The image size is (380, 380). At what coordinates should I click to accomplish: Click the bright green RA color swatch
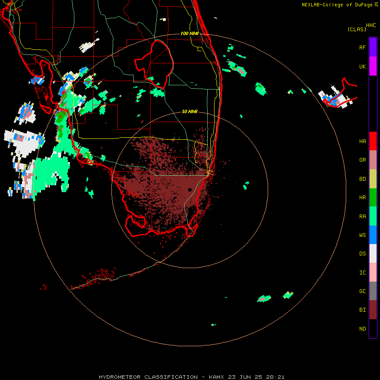coord(373,216)
